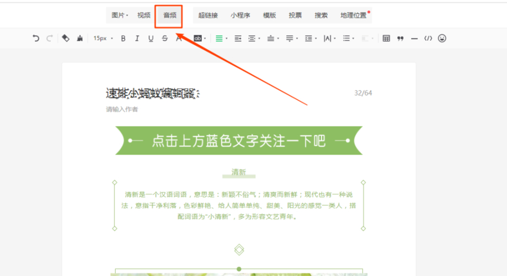Toggle italic text style
Image resolution: width=507 pixels, height=276 pixels.
coord(137,38)
